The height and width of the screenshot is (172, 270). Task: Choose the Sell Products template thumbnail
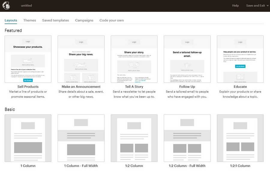(x=28, y=59)
